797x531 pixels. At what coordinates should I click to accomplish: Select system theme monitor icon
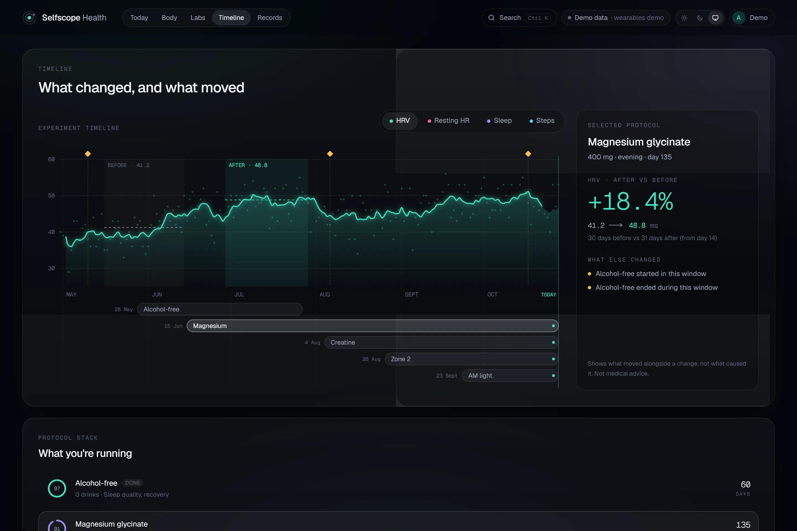coord(715,18)
